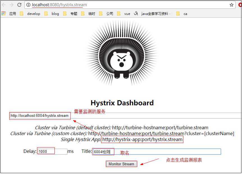Click the Monitor Stream button

pos(121,164)
